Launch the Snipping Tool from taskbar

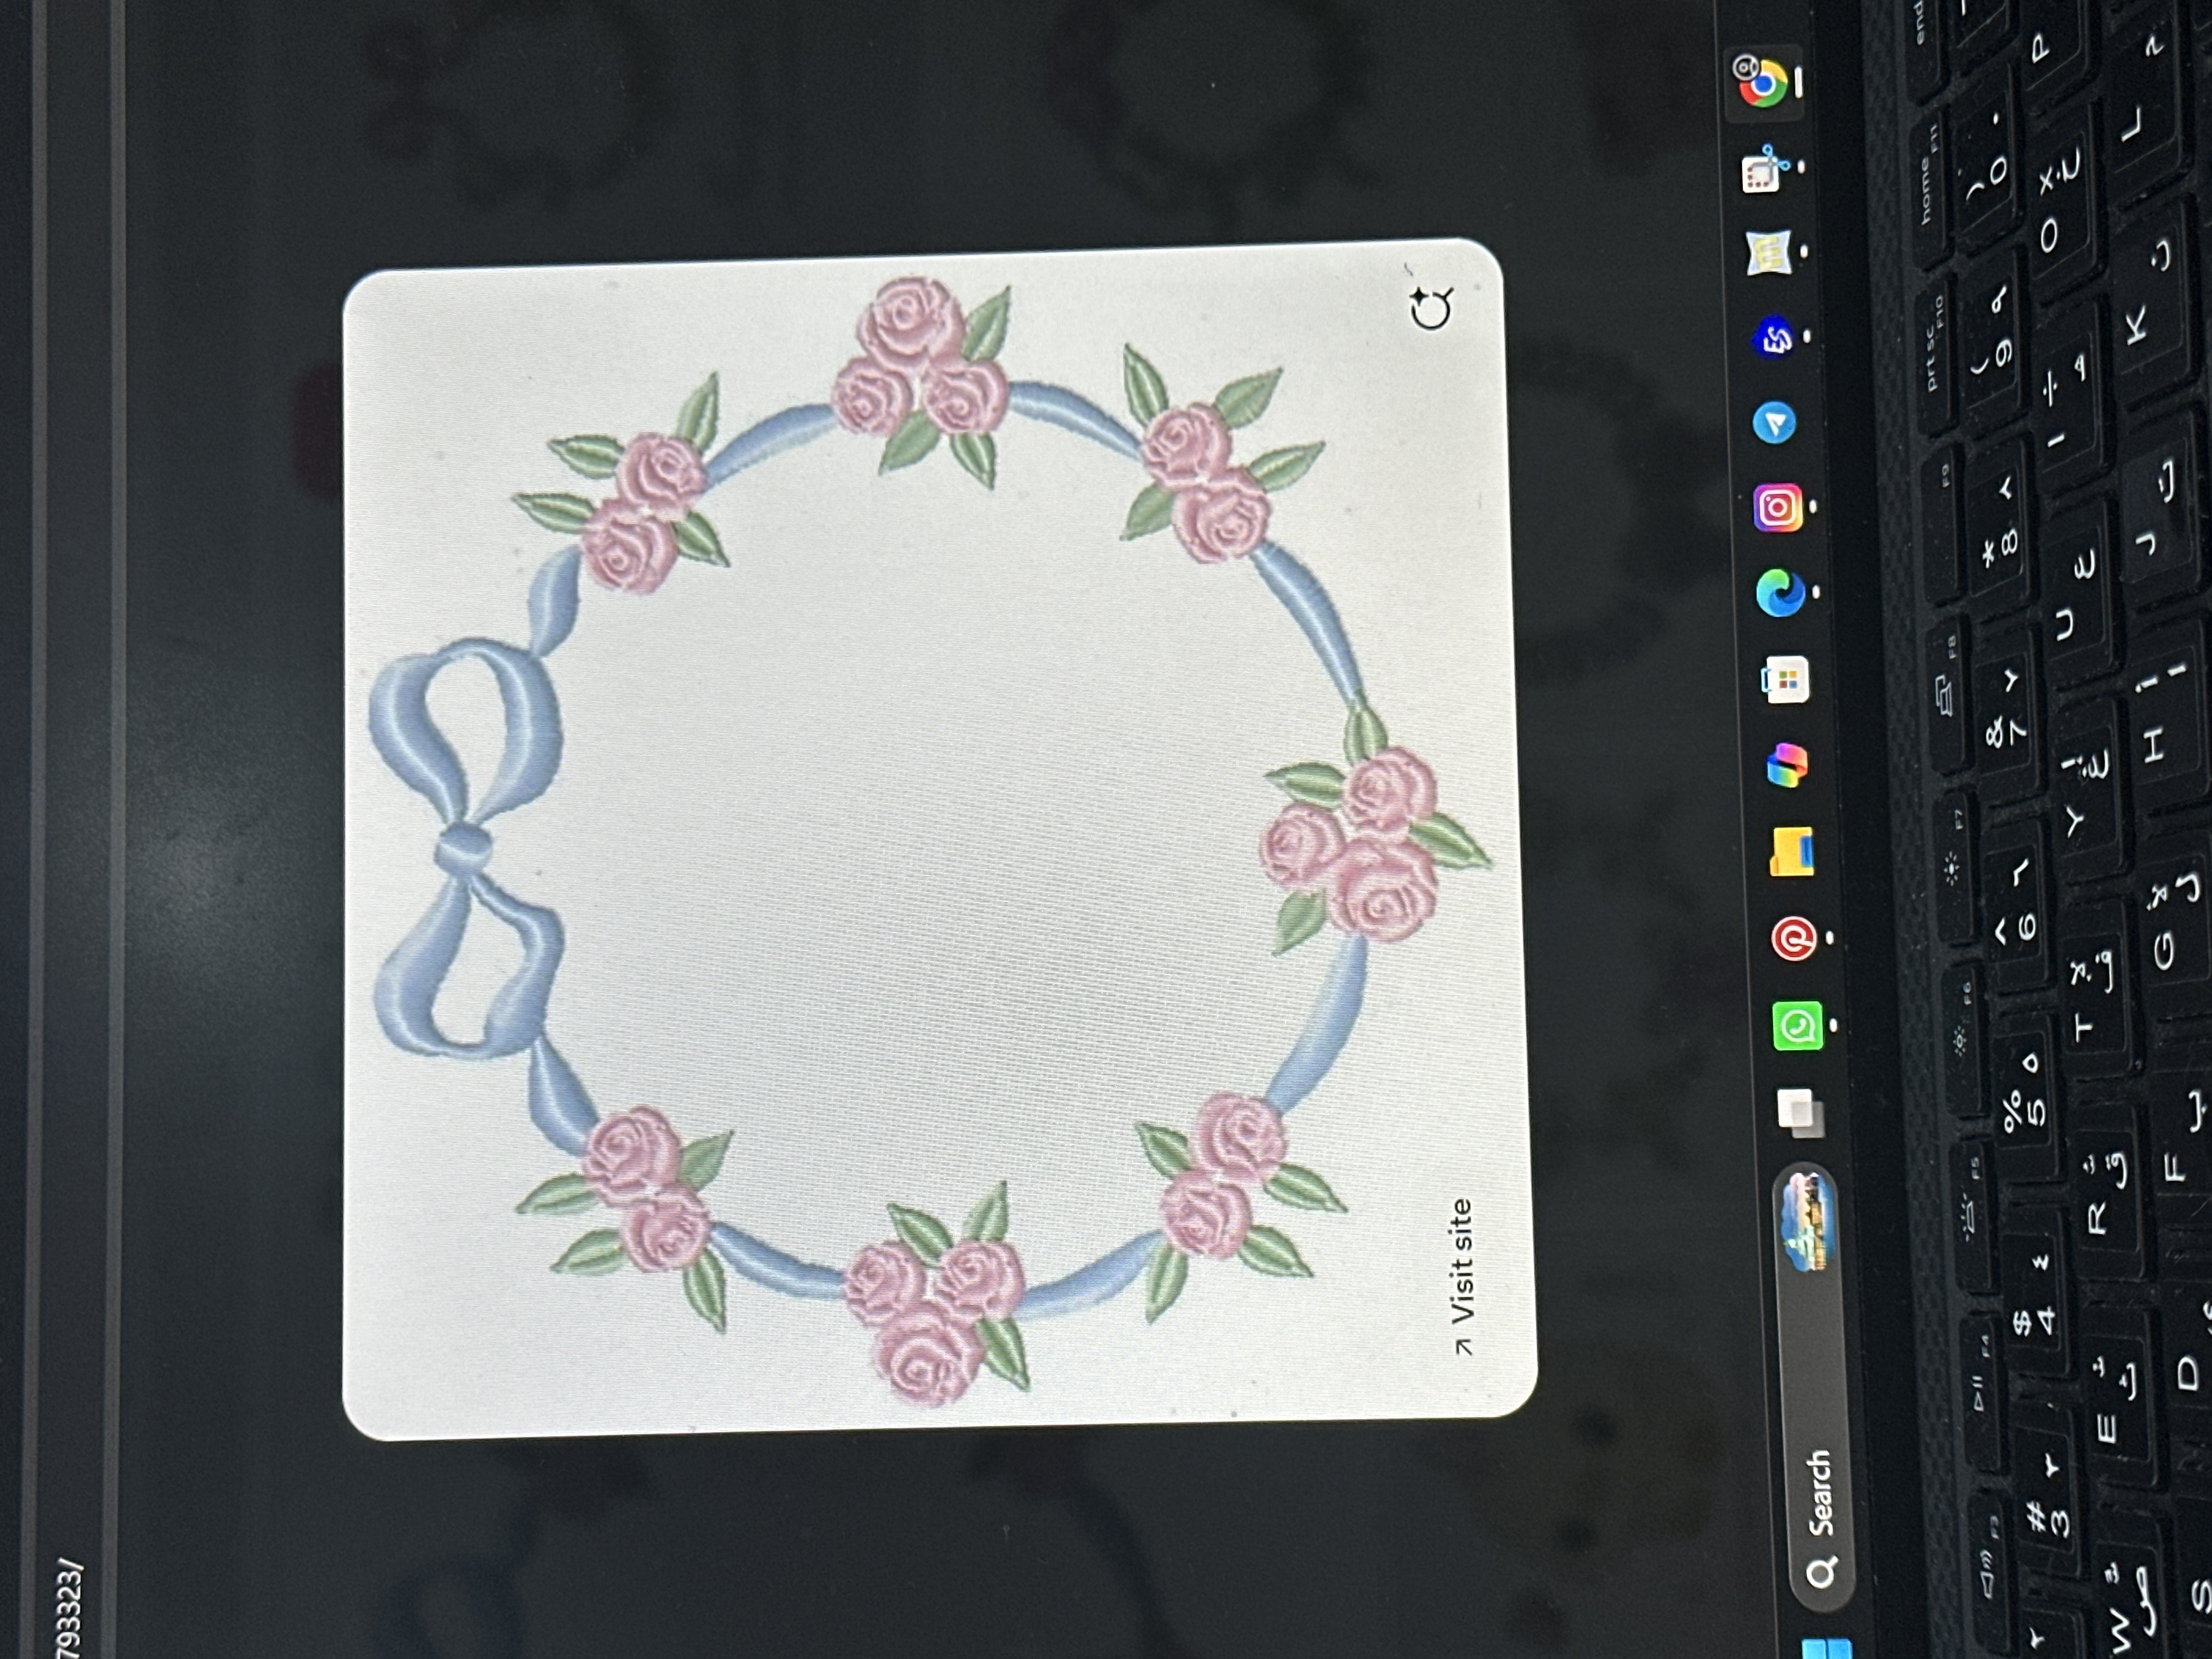click(1765, 170)
